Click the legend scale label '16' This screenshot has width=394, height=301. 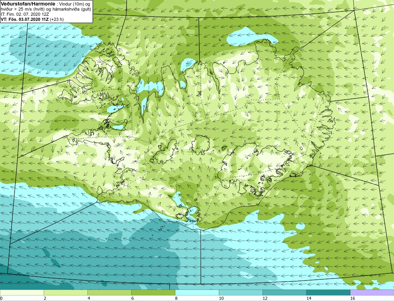(353, 298)
